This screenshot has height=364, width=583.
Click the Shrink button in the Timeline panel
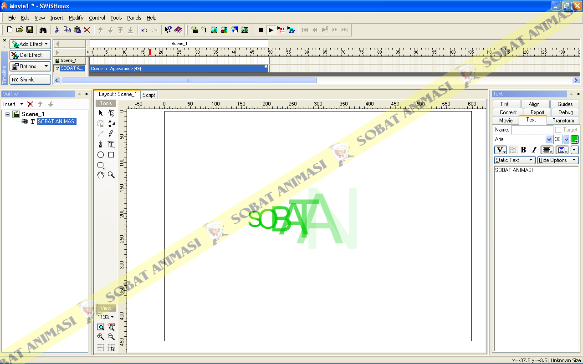[30, 79]
